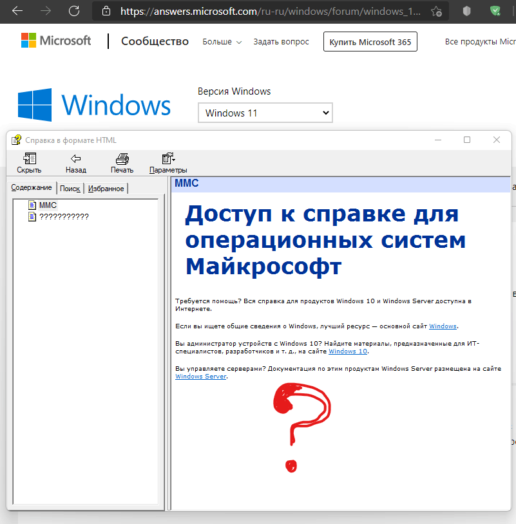The width and height of the screenshot is (516, 524).
Task: Open the Windows site link
Action: point(443,326)
